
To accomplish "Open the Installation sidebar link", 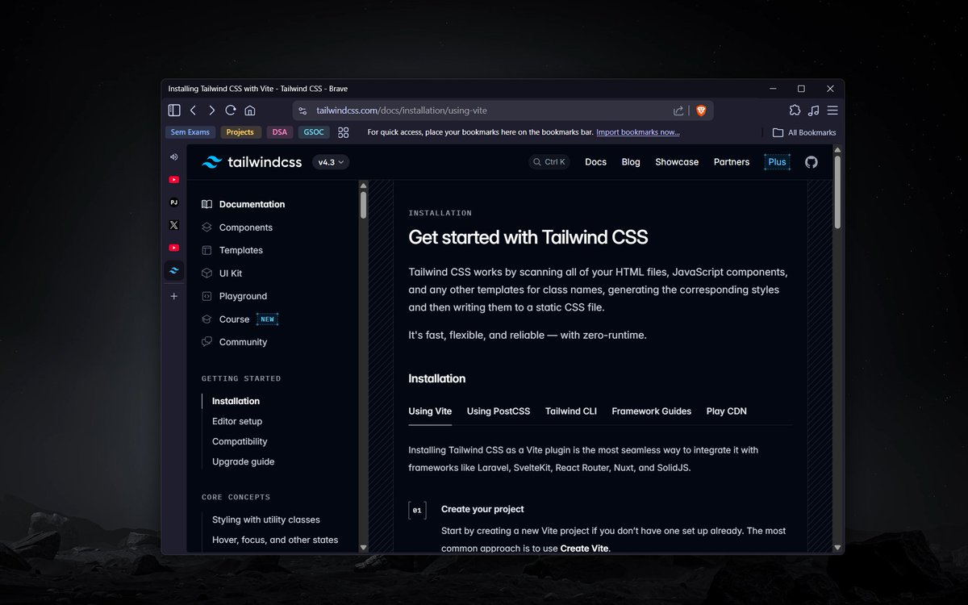I will [x=236, y=401].
